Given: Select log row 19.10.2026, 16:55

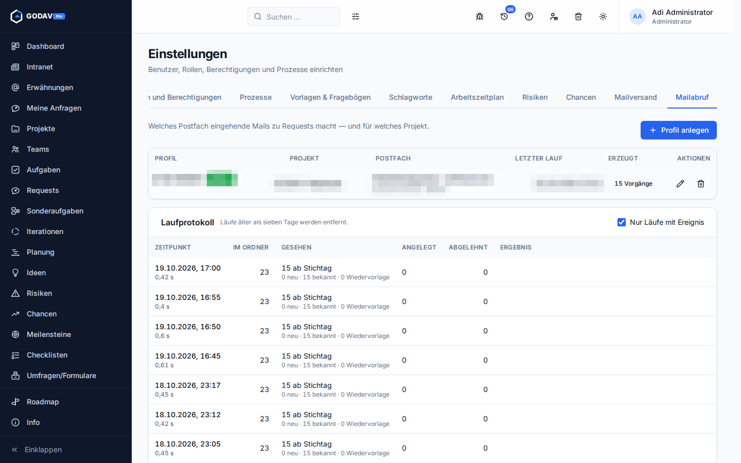Looking at the screenshot, I should [x=432, y=301].
